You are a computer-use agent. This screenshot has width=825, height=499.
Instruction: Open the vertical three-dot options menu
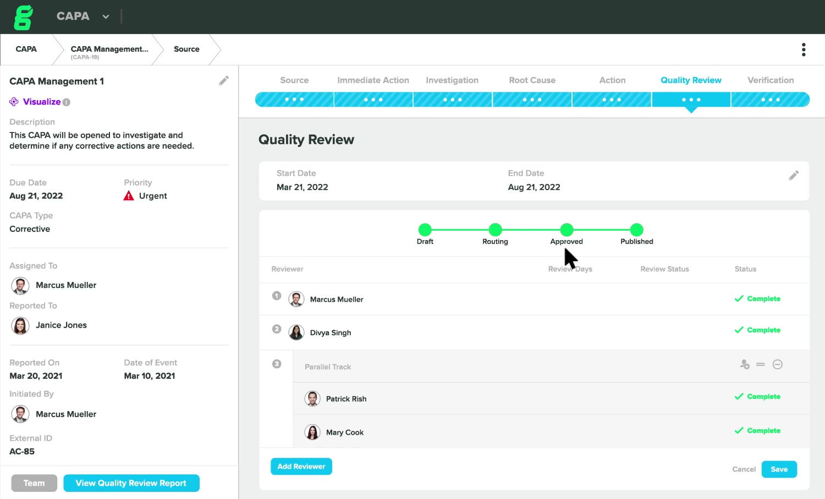804,49
